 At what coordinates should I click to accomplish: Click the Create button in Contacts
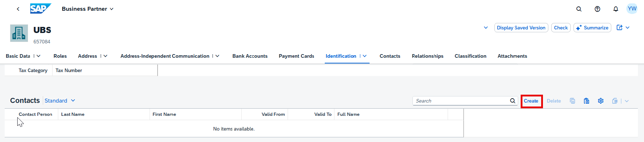pyautogui.click(x=531, y=101)
